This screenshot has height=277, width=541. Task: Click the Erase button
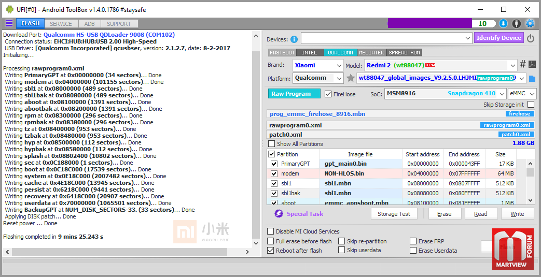(x=445, y=214)
